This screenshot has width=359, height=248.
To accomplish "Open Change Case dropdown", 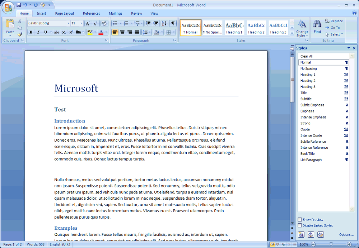I will pos(80,32).
